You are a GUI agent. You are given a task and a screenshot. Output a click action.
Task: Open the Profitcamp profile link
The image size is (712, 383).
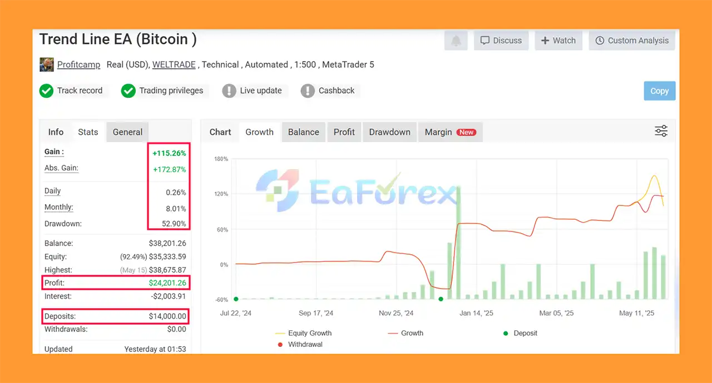point(79,64)
